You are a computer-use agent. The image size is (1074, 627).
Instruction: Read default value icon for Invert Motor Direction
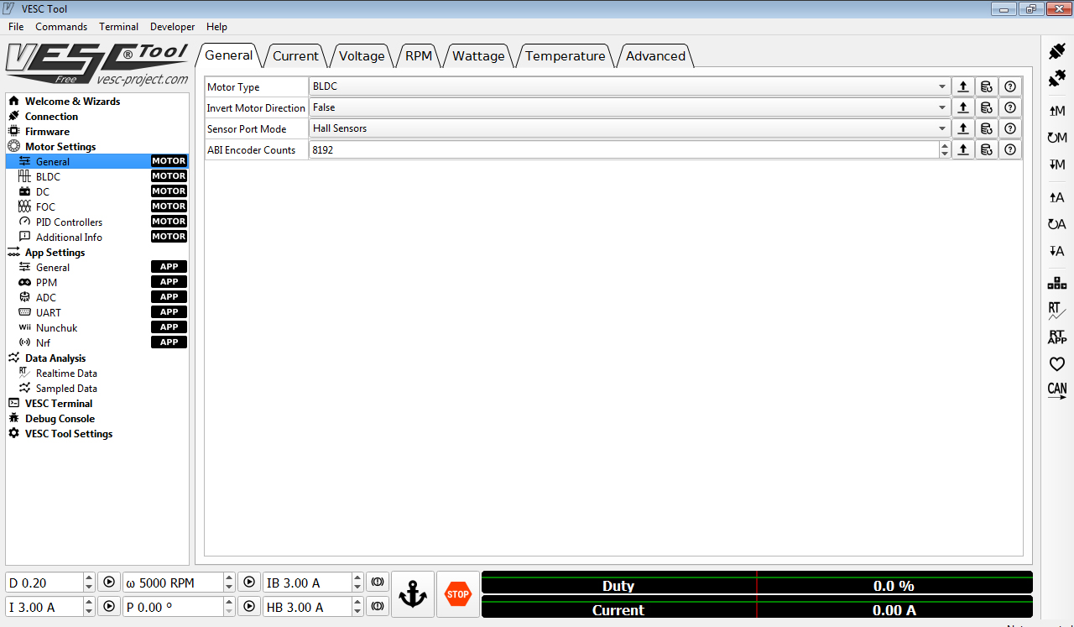click(x=987, y=107)
